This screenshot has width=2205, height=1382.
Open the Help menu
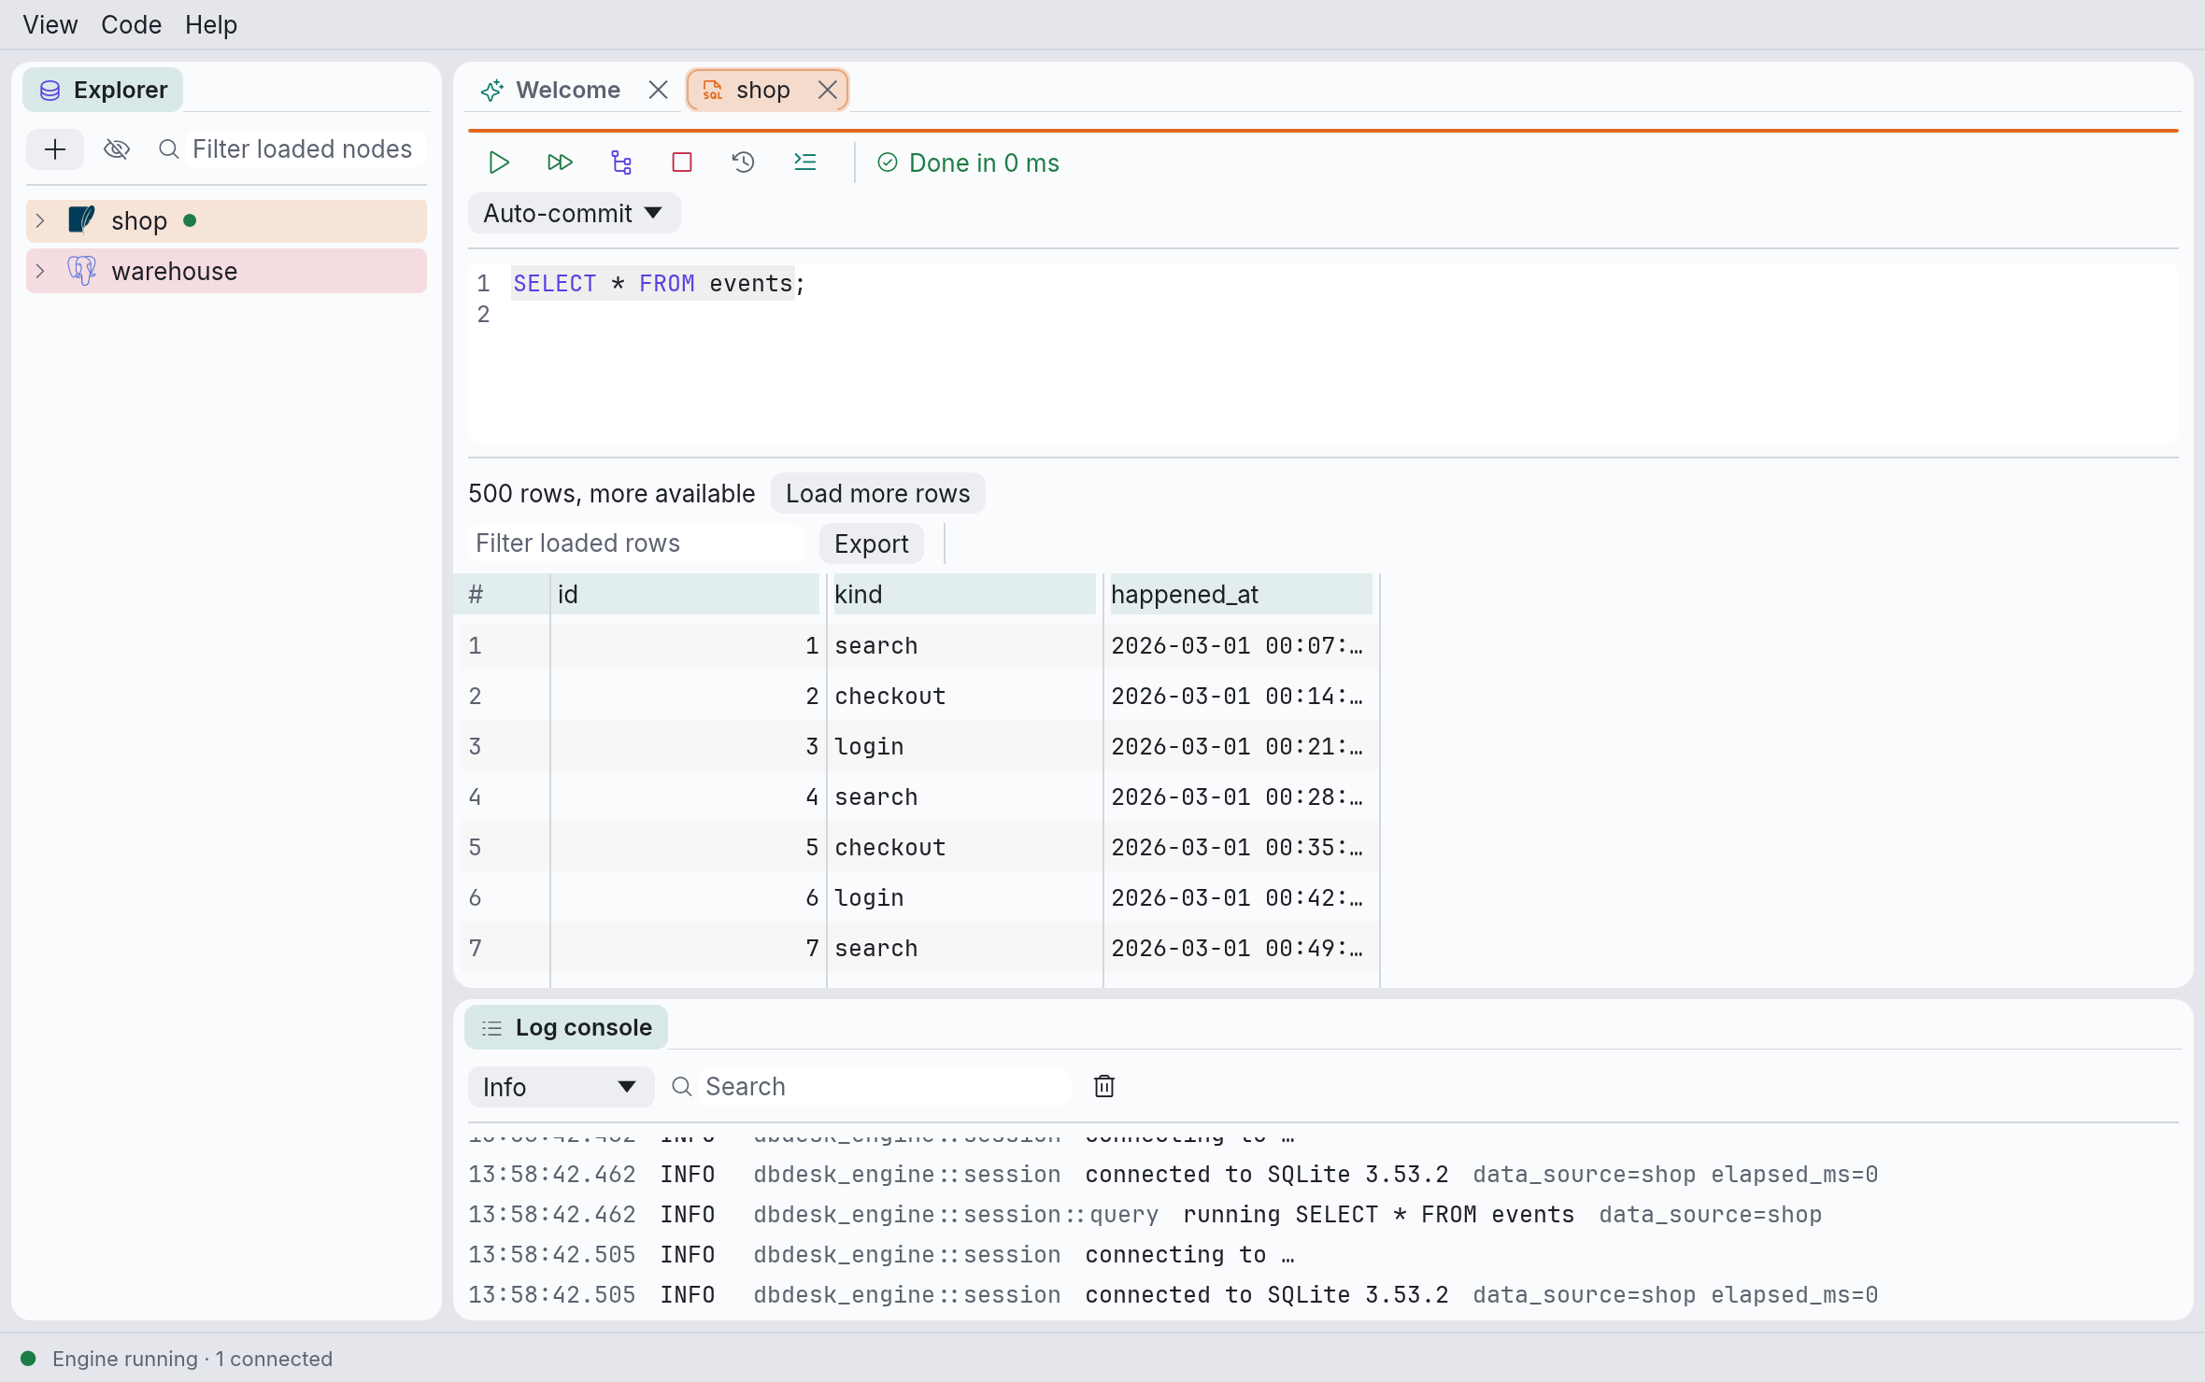(x=211, y=24)
